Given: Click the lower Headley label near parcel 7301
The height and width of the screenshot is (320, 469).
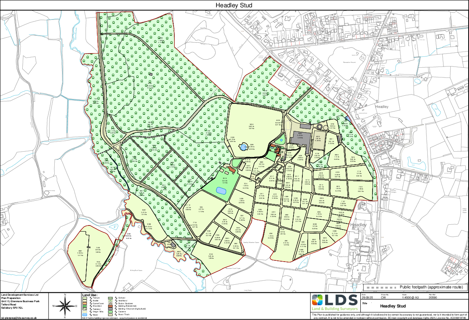Looking at the screenshot, I should point(358,225).
